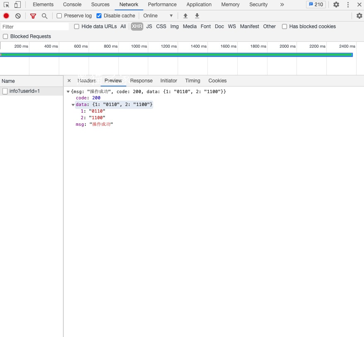Open the Initiator tab
This screenshot has height=337, width=364.
169,81
